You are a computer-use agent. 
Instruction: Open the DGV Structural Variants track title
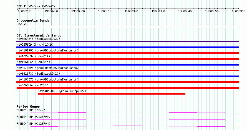coord(39,35)
